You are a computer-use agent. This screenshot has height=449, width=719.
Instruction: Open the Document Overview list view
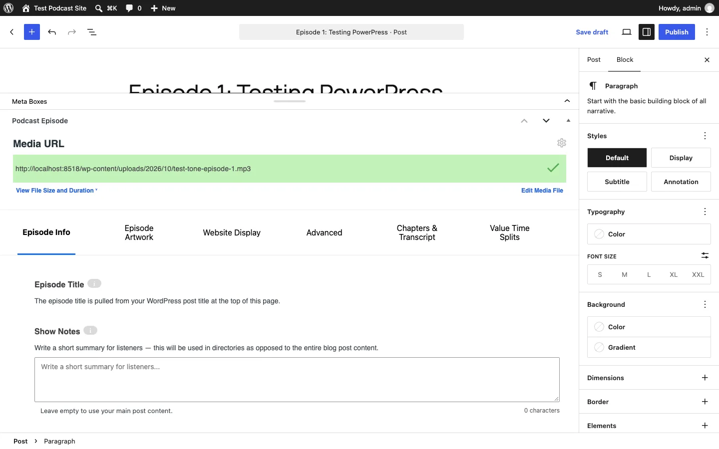coord(92,32)
